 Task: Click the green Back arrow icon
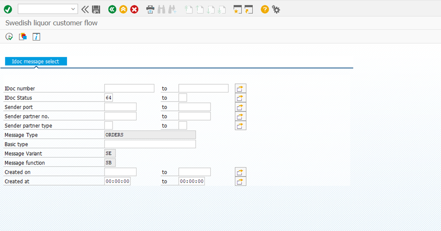coord(112,9)
